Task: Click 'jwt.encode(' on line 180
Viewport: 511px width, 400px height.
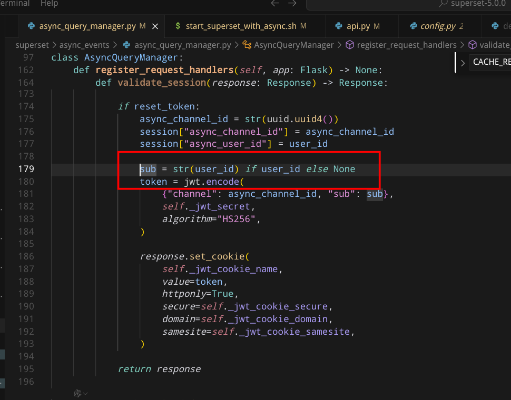Action: click(x=214, y=182)
